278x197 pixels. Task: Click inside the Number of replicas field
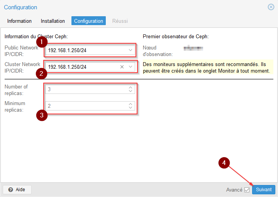pyautogui.click(x=85, y=90)
